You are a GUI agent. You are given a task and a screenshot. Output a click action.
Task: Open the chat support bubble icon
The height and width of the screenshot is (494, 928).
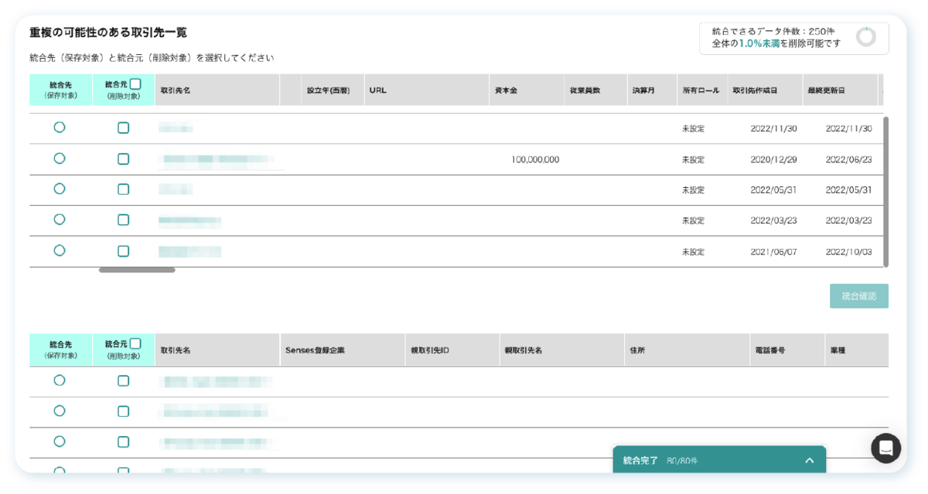pyautogui.click(x=885, y=448)
